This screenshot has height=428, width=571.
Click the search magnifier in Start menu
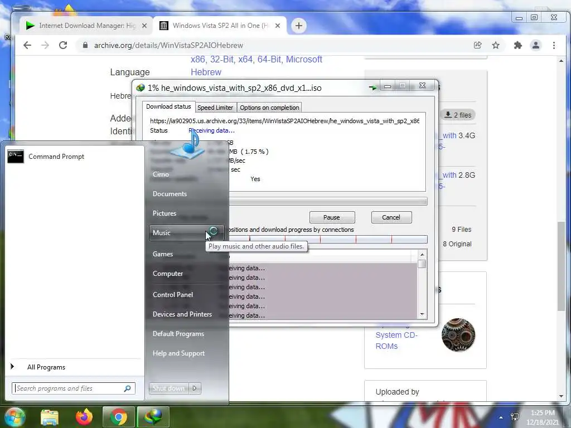[x=128, y=388]
